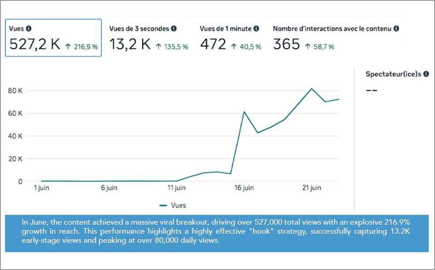
Task: Select the Vues de 1 minute metric
Action: (230, 38)
